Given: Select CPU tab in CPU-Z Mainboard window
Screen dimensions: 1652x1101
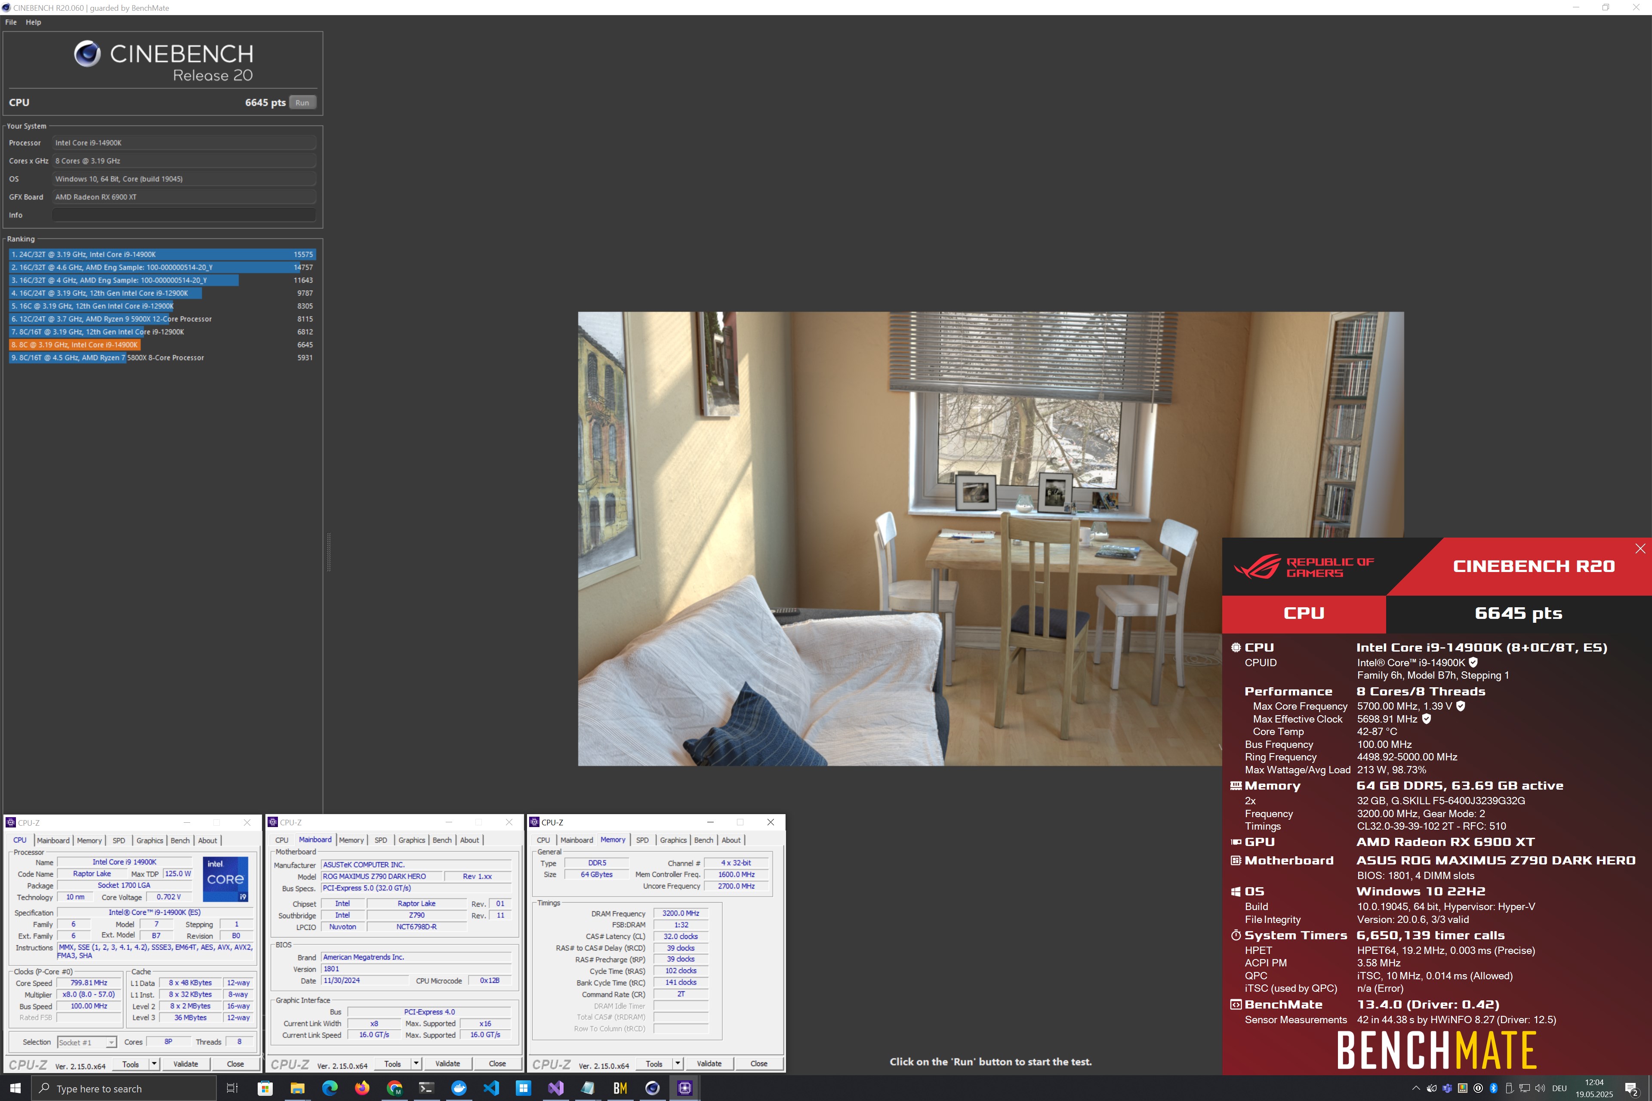Looking at the screenshot, I should pyautogui.click(x=282, y=840).
